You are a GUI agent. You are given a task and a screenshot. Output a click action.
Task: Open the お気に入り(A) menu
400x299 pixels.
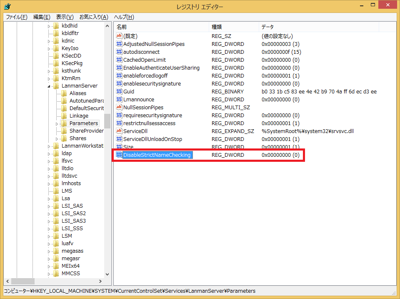pos(93,17)
